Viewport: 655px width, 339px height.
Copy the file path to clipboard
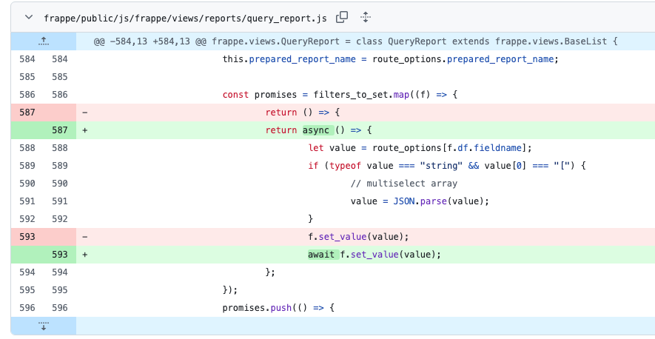(x=342, y=17)
